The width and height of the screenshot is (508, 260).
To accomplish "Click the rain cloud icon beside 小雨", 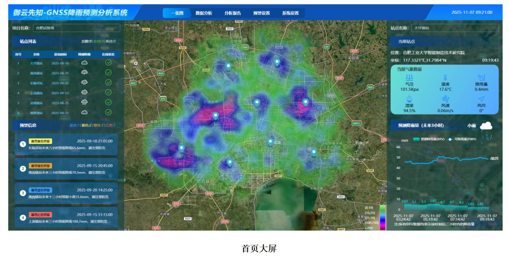I will 486,126.
